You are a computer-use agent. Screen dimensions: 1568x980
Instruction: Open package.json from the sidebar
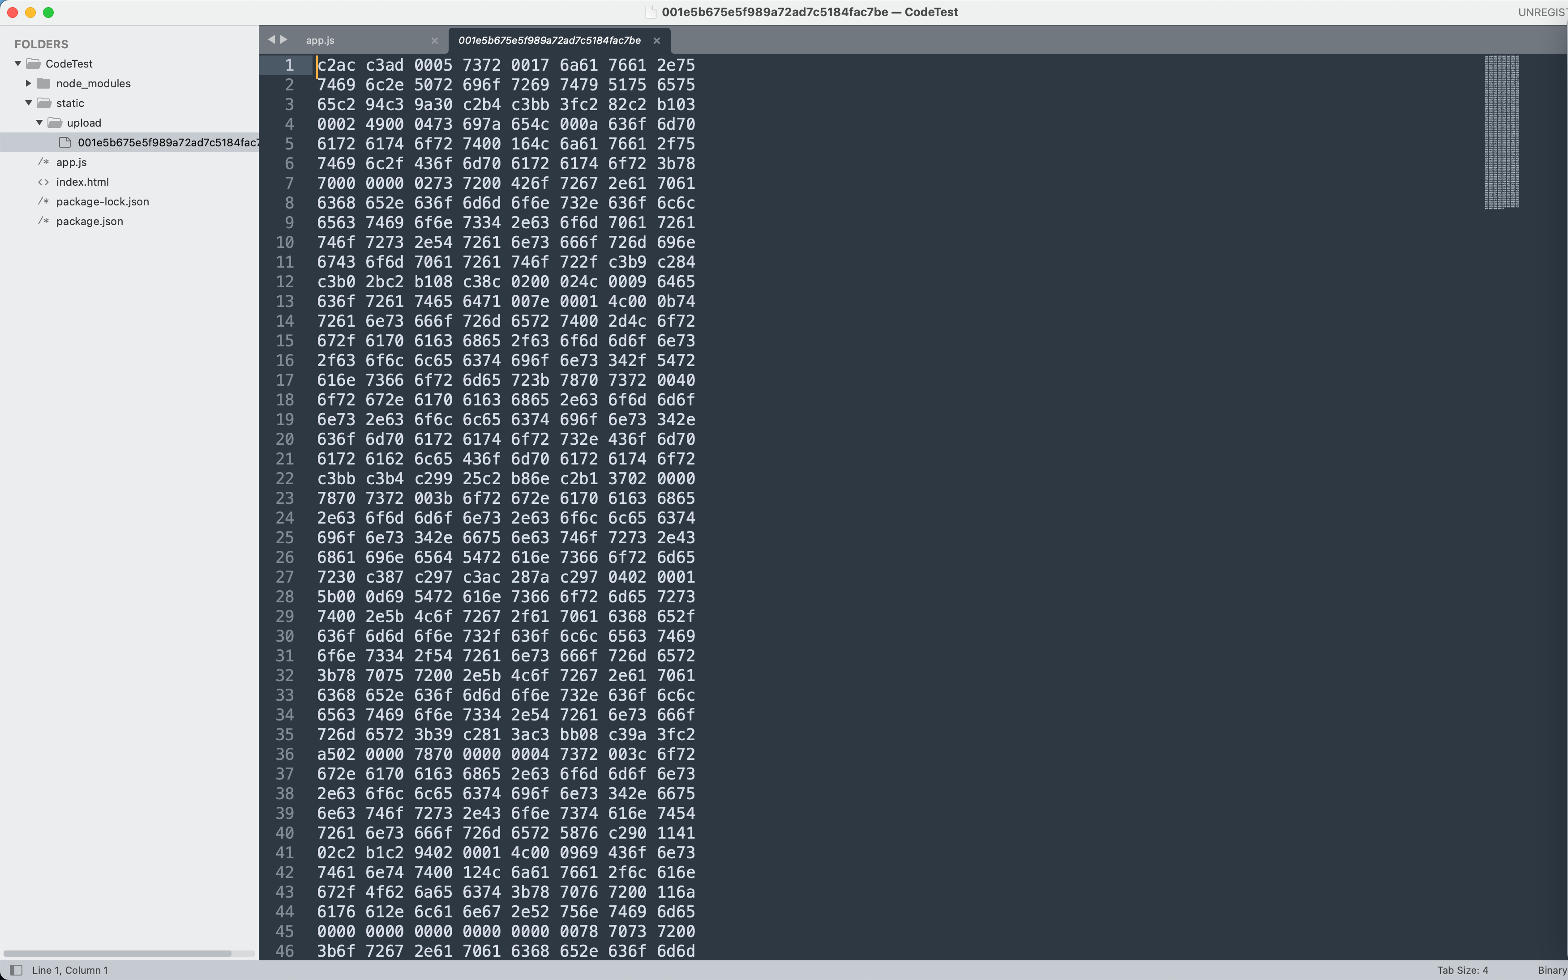(90, 221)
